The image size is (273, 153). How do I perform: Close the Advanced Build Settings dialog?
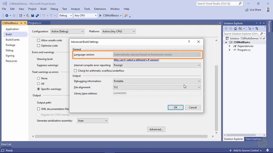pyautogui.click(x=198, y=42)
